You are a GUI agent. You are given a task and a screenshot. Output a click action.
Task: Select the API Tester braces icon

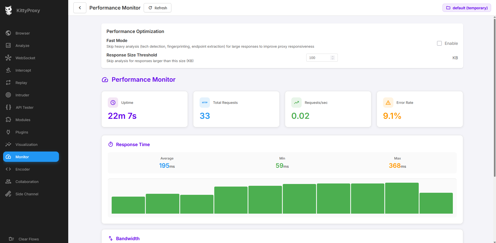9,107
